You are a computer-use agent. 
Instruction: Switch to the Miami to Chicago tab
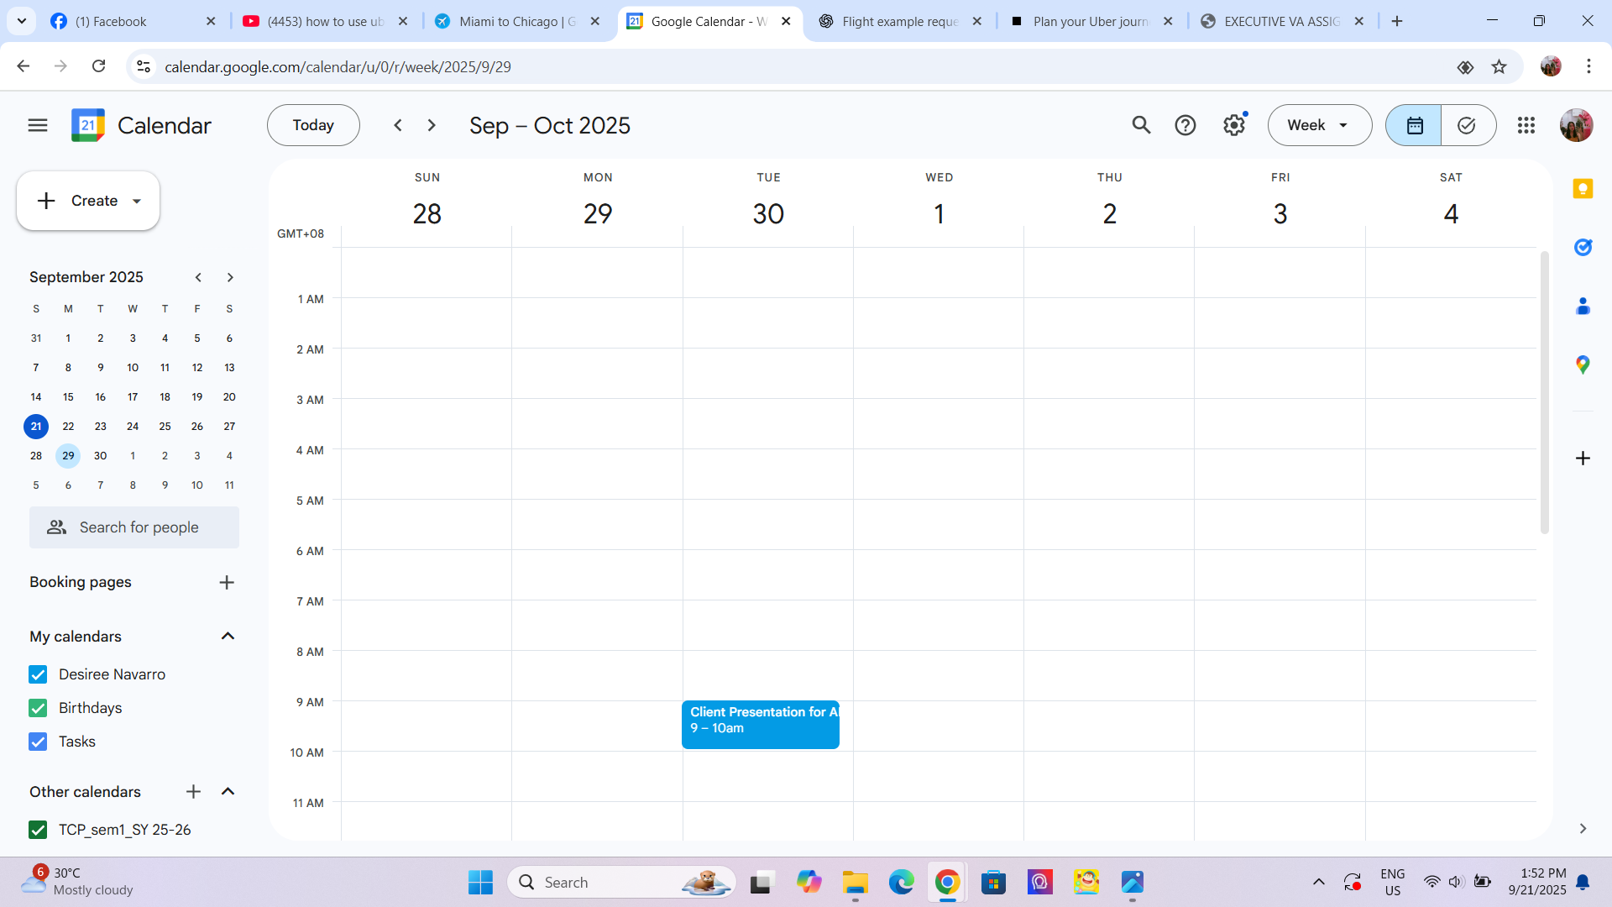tap(516, 21)
